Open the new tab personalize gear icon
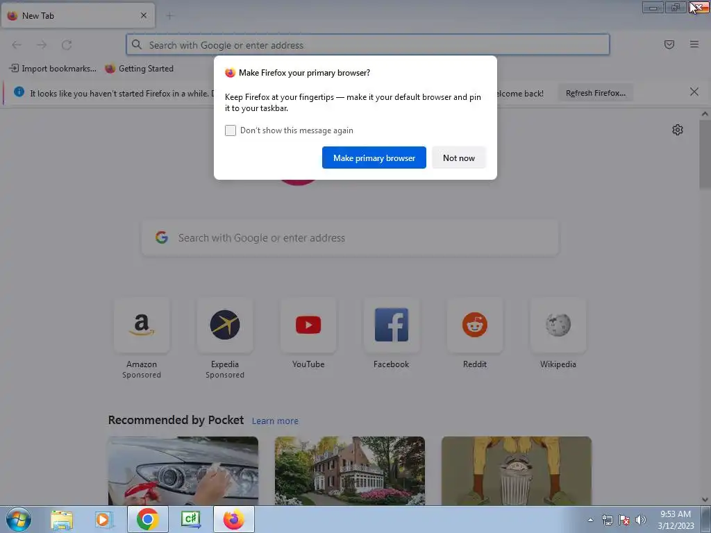The height and width of the screenshot is (533, 711). (678, 130)
